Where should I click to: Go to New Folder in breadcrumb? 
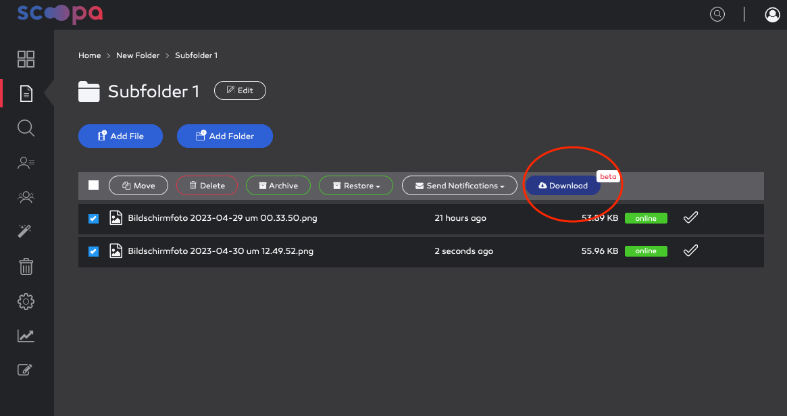pyautogui.click(x=138, y=55)
